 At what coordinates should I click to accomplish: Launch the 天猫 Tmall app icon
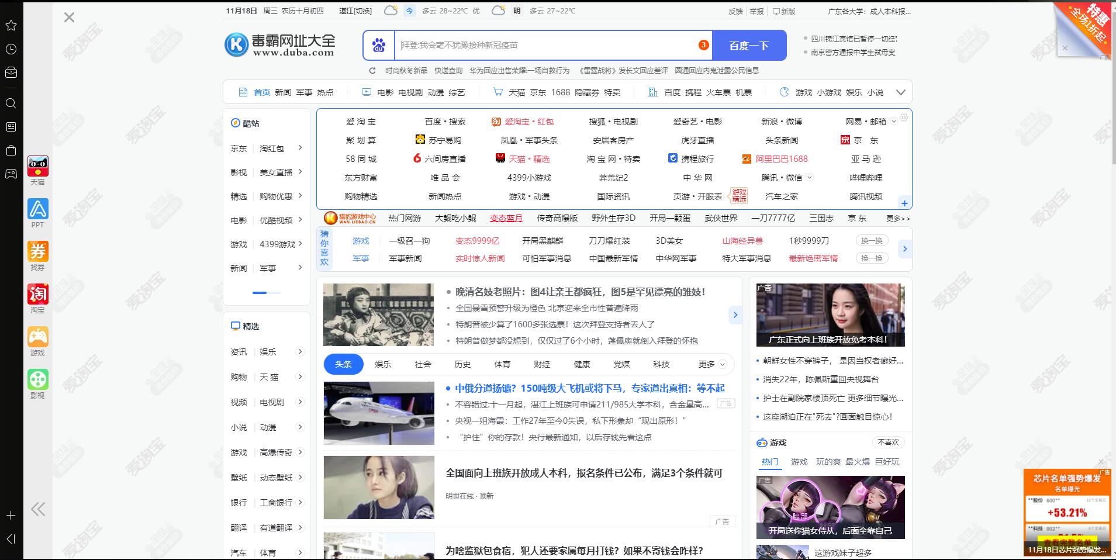[x=38, y=167]
